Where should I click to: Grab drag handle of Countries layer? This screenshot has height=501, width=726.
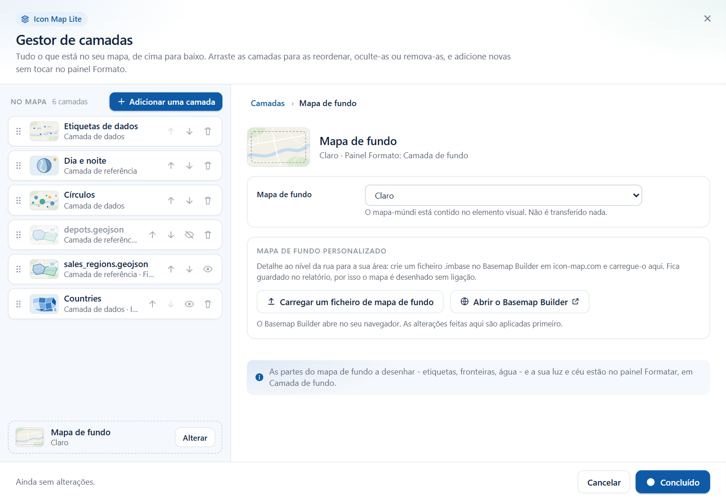tap(19, 304)
